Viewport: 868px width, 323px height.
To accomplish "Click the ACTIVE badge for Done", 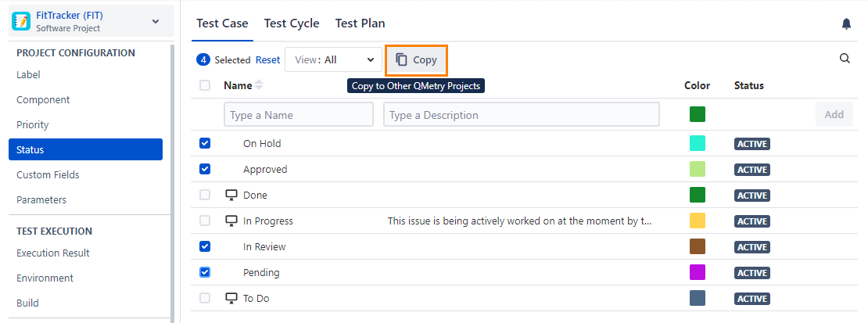I will tap(752, 196).
